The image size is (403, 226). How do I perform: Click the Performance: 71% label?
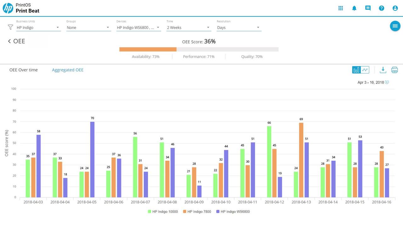(199, 57)
